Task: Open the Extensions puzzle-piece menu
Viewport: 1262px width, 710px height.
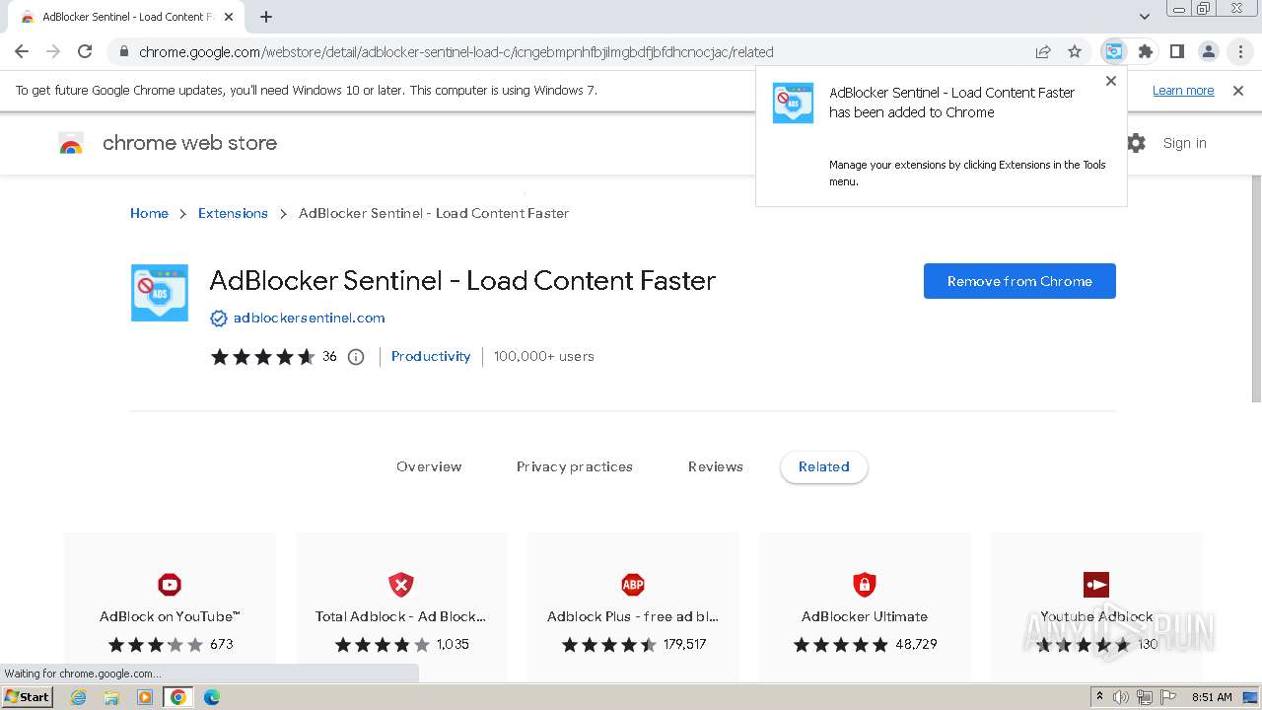Action: (x=1145, y=52)
